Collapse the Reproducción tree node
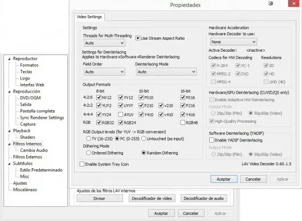Viewport: 302px width, 221px height. coord(9,91)
